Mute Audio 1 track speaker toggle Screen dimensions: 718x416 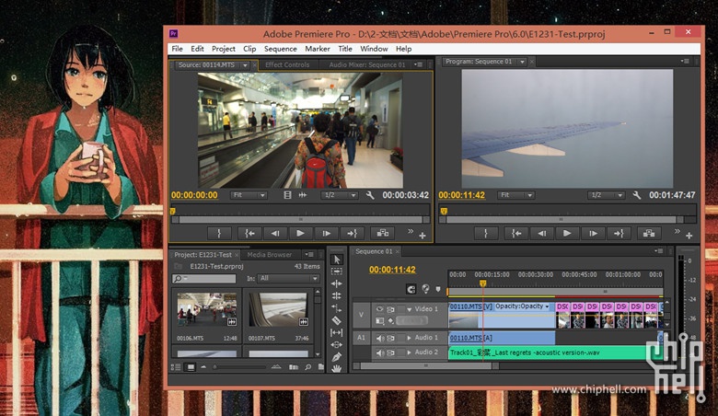(380, 339)
